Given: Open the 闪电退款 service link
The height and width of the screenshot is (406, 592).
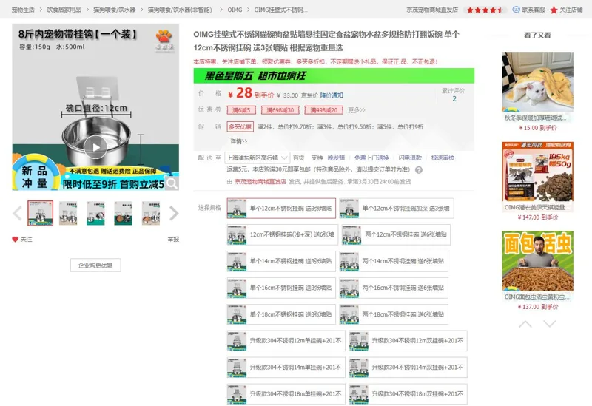Looking at the screenshot, I should click(x=410, y=158).
